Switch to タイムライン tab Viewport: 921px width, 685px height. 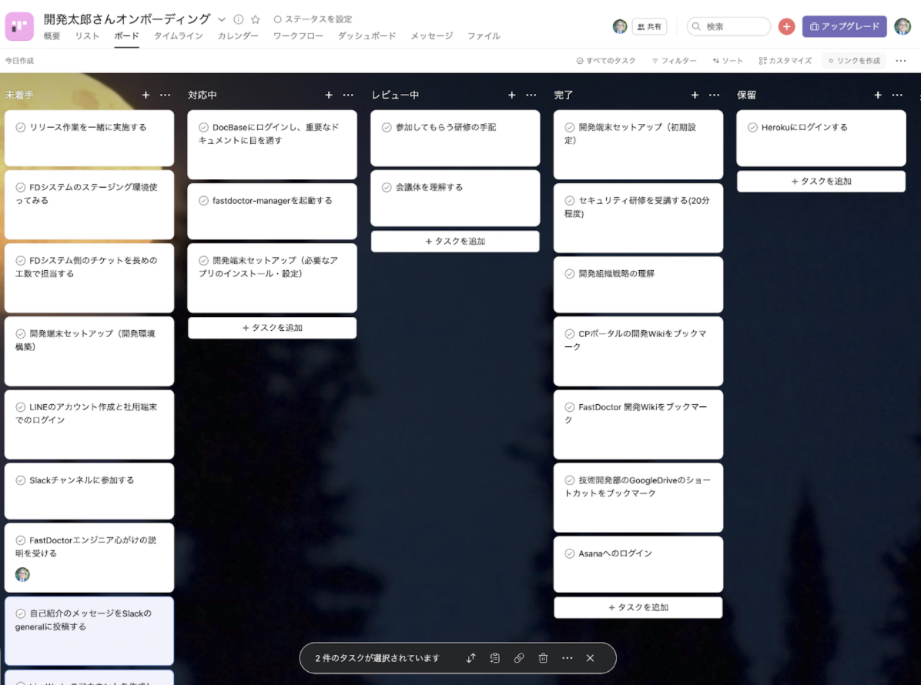(178, 36)
